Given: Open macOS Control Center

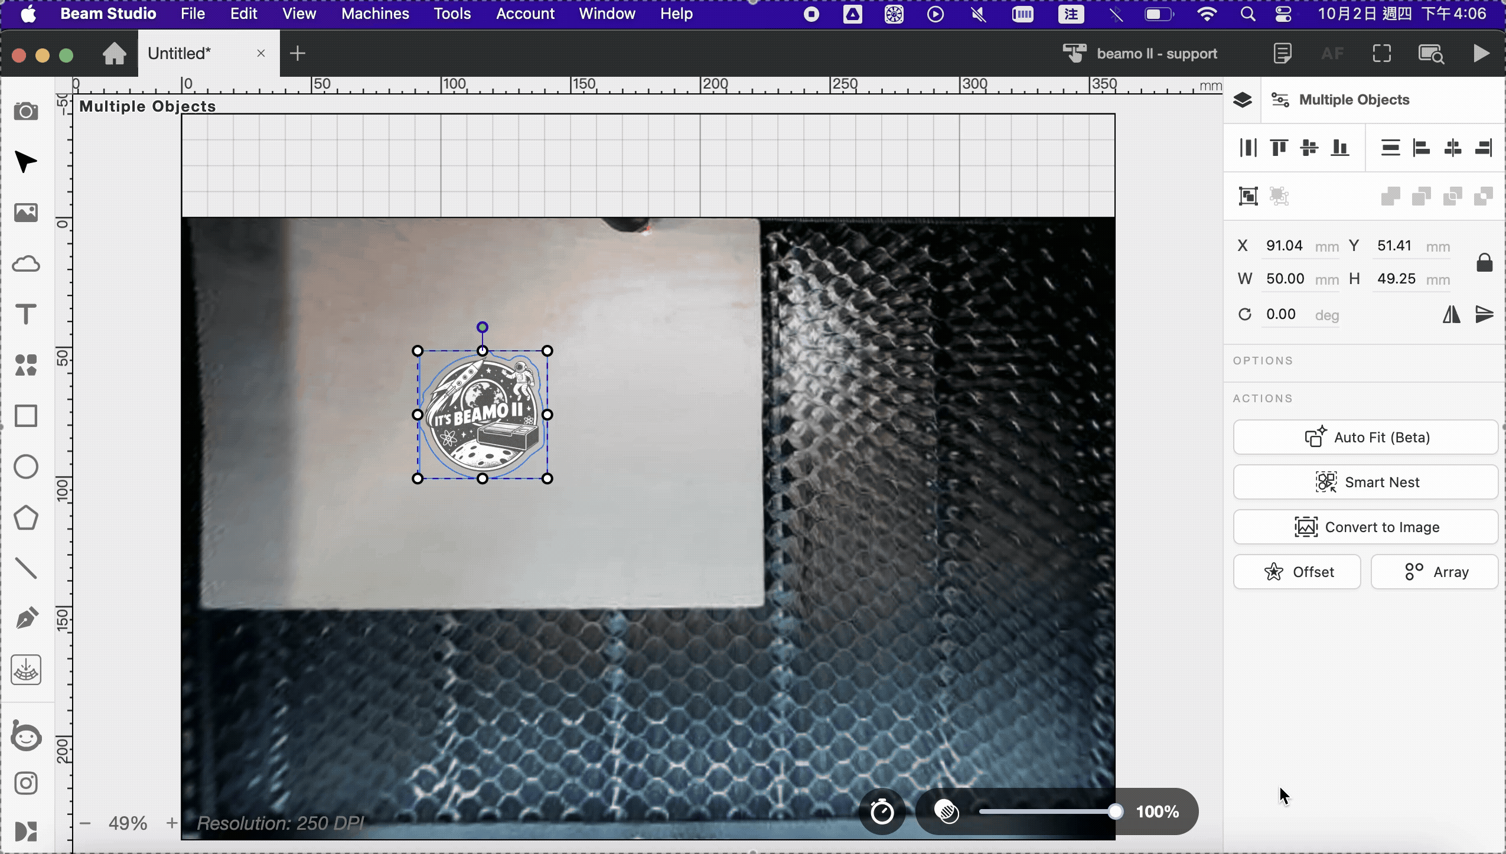Looking at the screenshot, I should pyautogui.click(x=1283, y=14).
